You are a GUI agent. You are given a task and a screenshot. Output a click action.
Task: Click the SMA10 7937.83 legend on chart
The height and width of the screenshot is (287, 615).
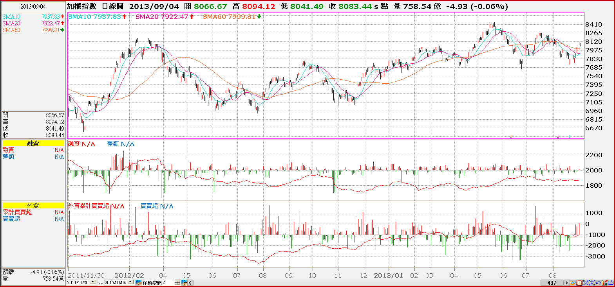98,16
